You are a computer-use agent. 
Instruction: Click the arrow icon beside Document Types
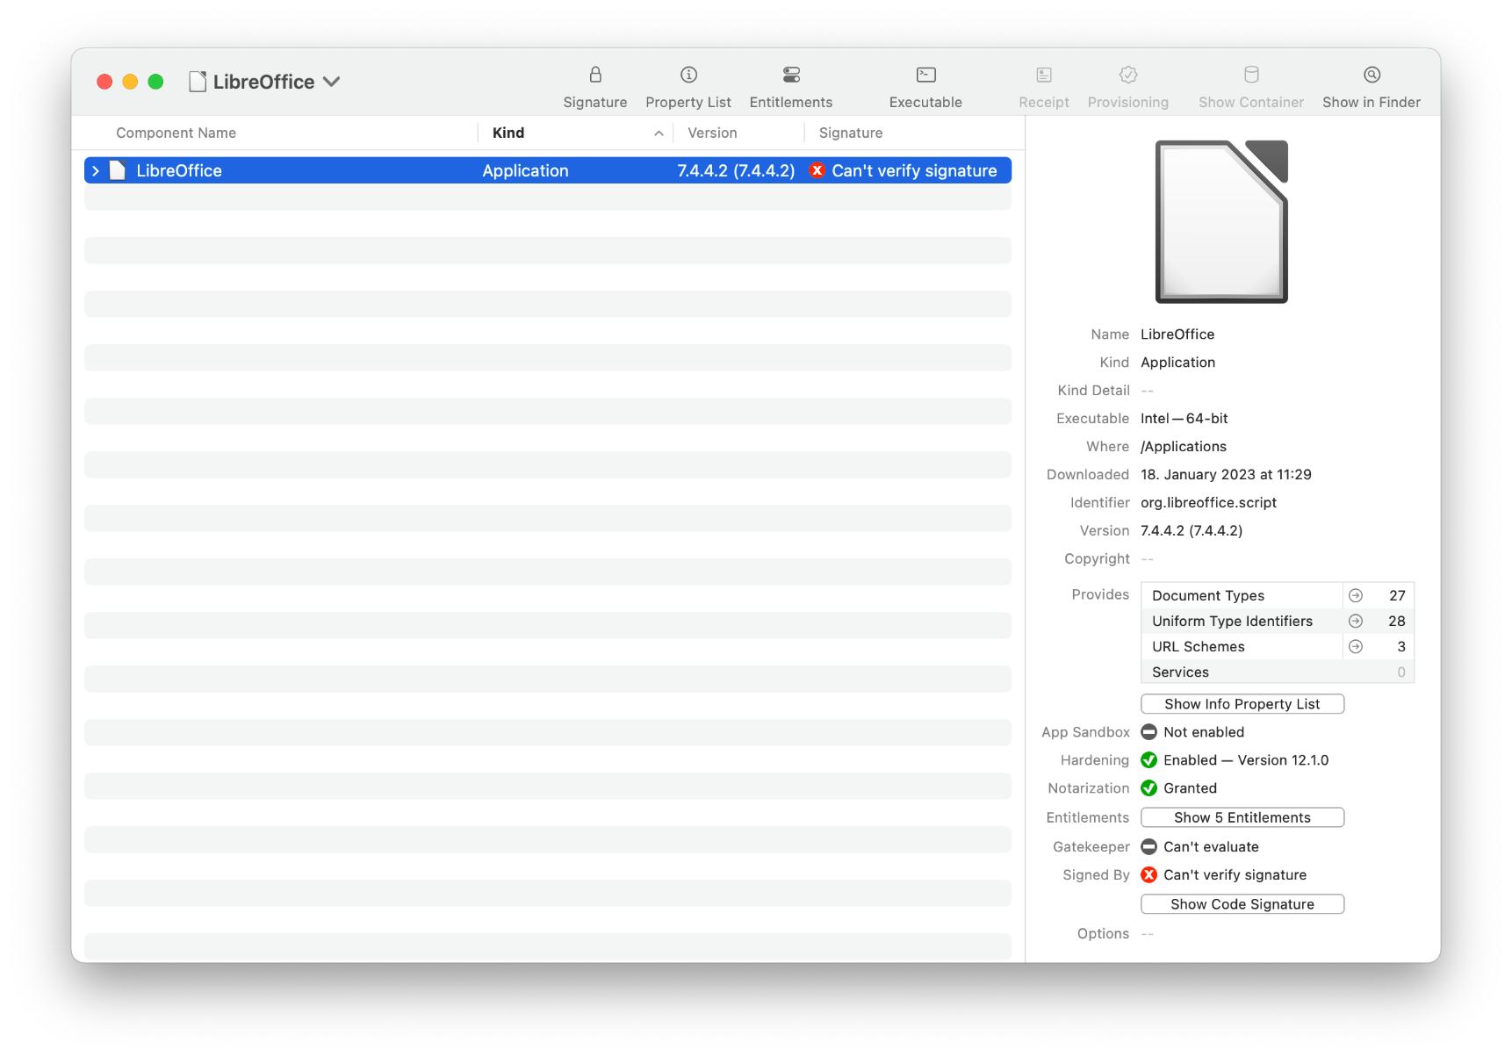[1356, 596]
